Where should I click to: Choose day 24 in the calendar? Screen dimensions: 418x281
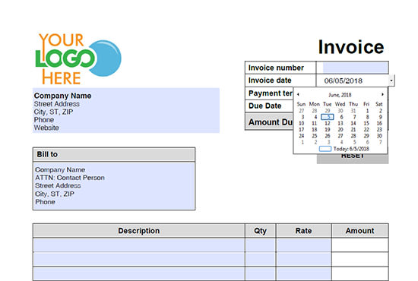302,136
